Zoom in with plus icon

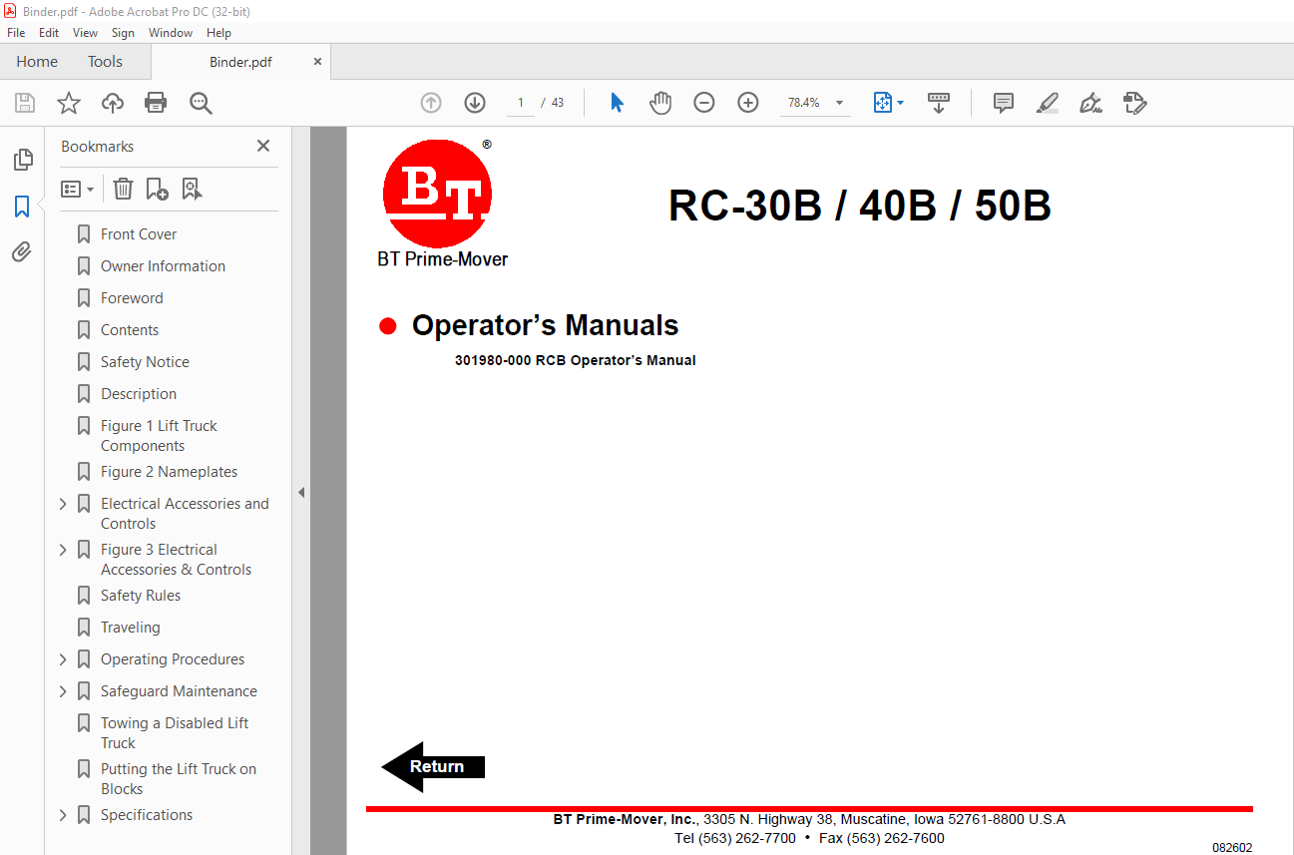click(x=748, y=103)
